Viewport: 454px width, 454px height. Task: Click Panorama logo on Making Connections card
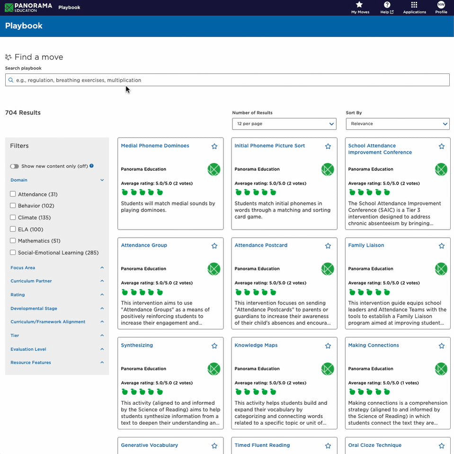point(441,369)
